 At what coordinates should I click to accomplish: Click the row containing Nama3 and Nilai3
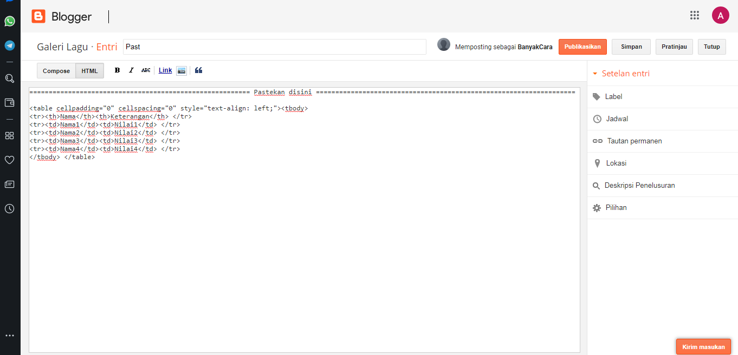[105, 141]
